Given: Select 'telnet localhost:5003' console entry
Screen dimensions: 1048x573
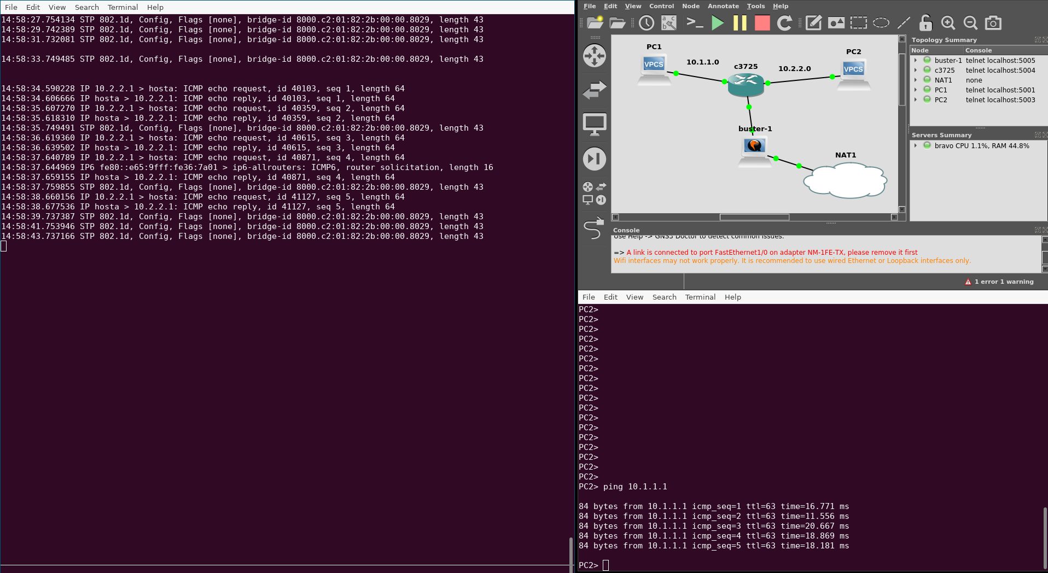Looking at the screenshot, I should pyautogui.click(x=1000, y=100).
